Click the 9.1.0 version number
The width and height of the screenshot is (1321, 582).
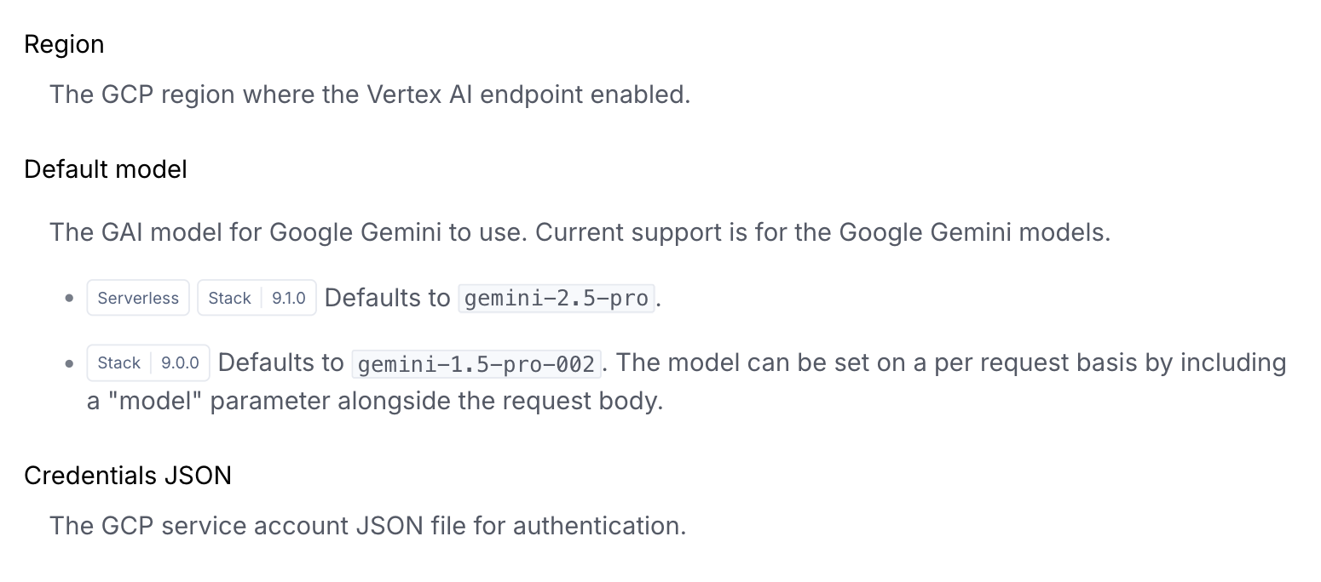289,298
